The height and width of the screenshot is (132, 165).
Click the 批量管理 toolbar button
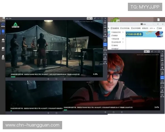pos(115,28)
